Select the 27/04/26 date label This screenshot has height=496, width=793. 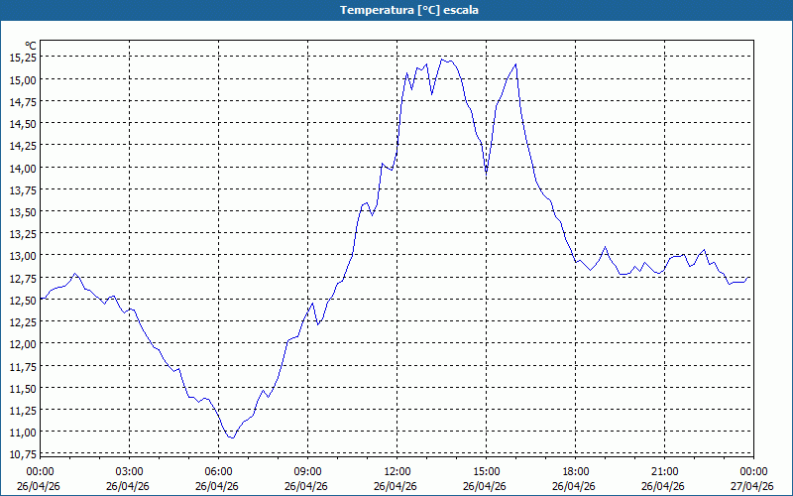tap(752, 486)
